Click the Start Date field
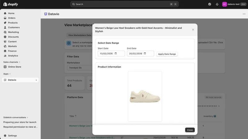Image resolution: width=248 pixels, height=139 pixels. (111, 53)
